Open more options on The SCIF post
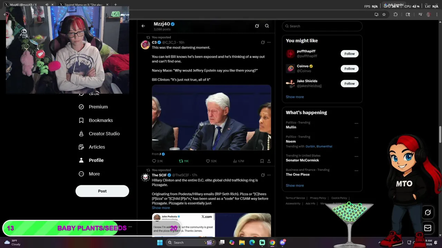Viewport: 442px width, 248px height. (x=269, y=175)
